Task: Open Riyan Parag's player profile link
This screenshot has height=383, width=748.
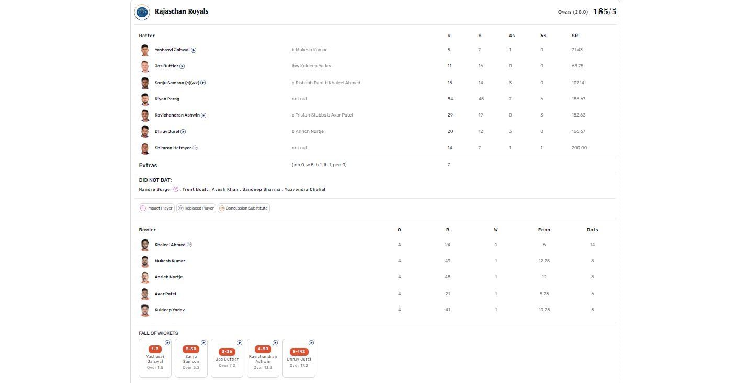Action: 167,99
